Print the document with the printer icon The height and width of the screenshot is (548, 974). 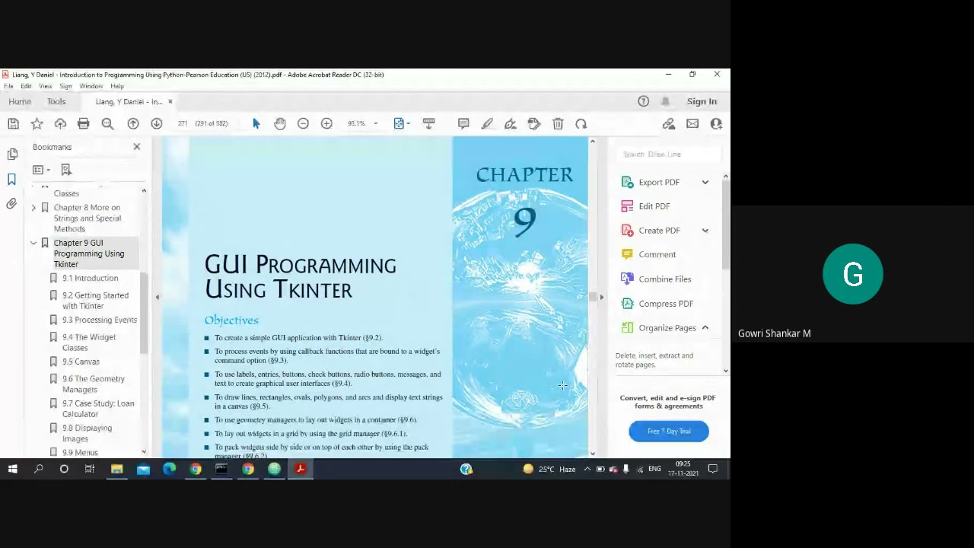pyautogui.click(x=84, y=124)
